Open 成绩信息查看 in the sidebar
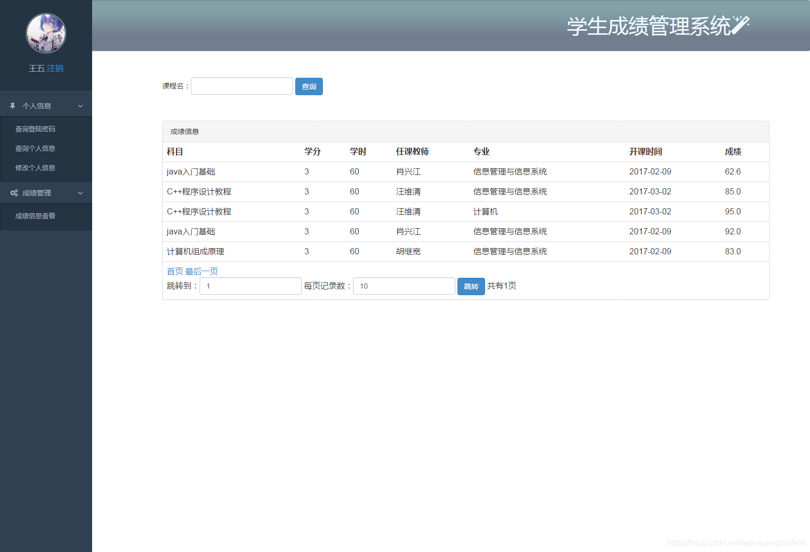Image resolution: width=810 pixels, height=552 pixels. click(x=35, y=216)
